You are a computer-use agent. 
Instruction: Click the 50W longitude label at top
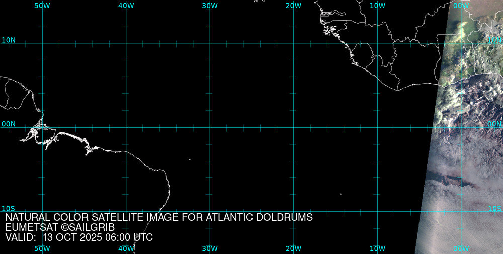click(x=42, y=5)
